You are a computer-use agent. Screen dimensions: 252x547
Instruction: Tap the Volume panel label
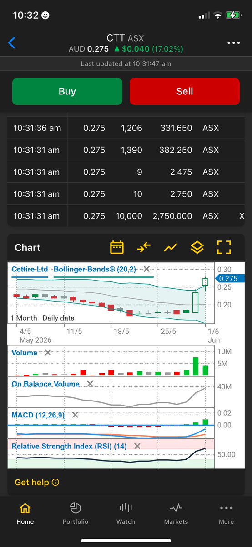(25, 353)
